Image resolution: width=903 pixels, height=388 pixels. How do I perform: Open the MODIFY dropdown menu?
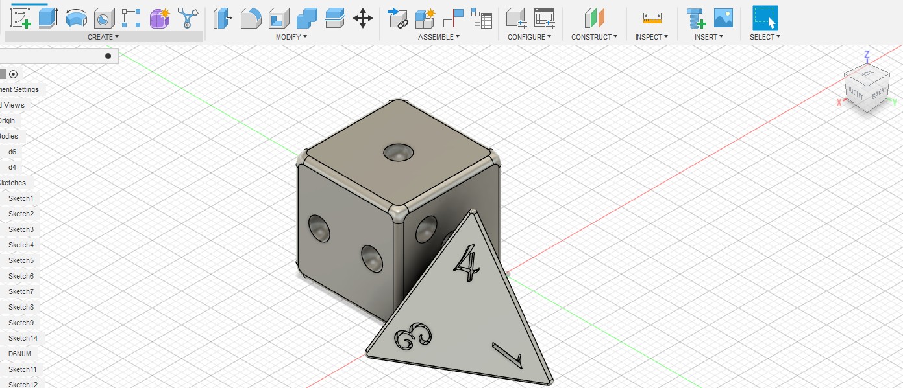coord(291,37)
